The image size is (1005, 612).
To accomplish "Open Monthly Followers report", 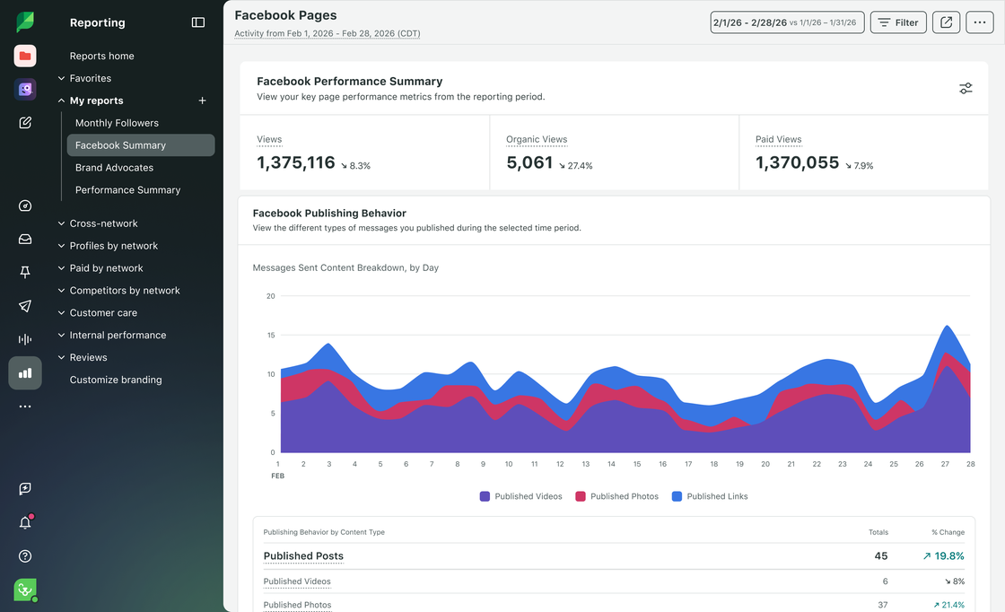I will pos(117,123).
